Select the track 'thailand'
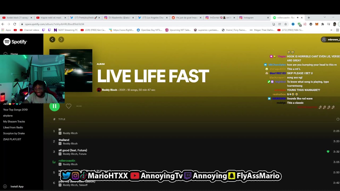The height and width of the screenshot is (191, 340). point(64,140)
